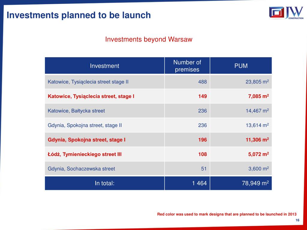Click the 'Investments beyond Warsaw' subtitle

click(x=149, y=39)
